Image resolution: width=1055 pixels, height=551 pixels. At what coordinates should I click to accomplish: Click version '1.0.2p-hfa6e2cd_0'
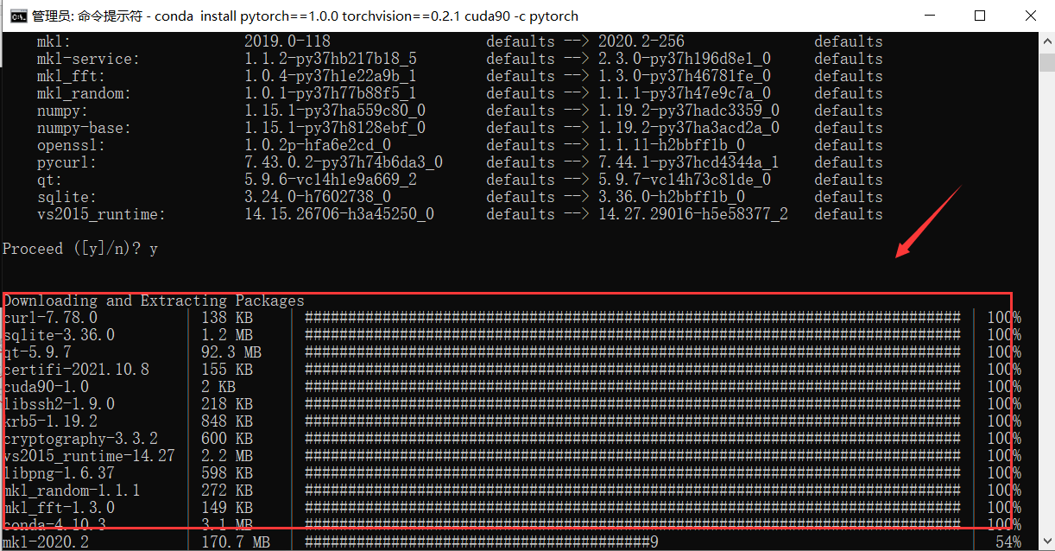click(318, 145)
